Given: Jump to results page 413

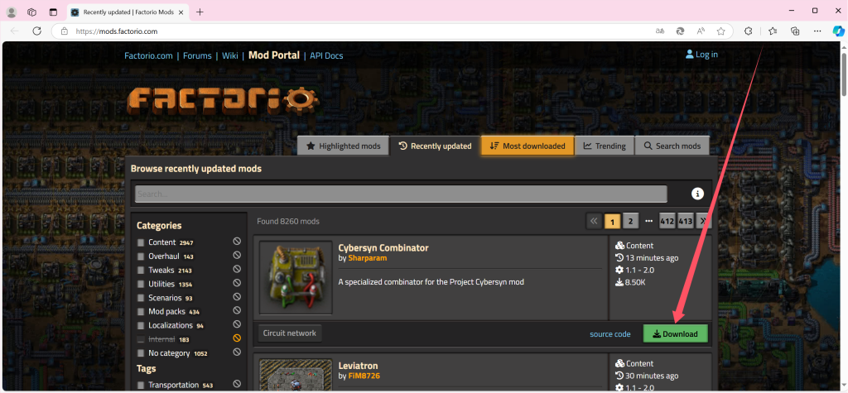Looking at the screenshot, I should (685, 221).
